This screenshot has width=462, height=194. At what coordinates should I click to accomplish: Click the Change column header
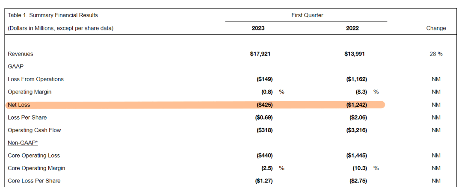tap(436, 28)
